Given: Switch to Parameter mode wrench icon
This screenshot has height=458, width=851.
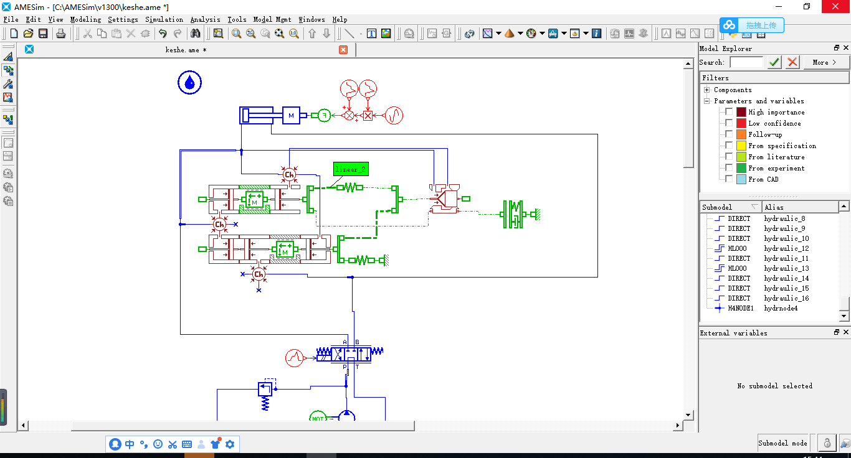Looking at the screenshot, I should coord(8,84).
